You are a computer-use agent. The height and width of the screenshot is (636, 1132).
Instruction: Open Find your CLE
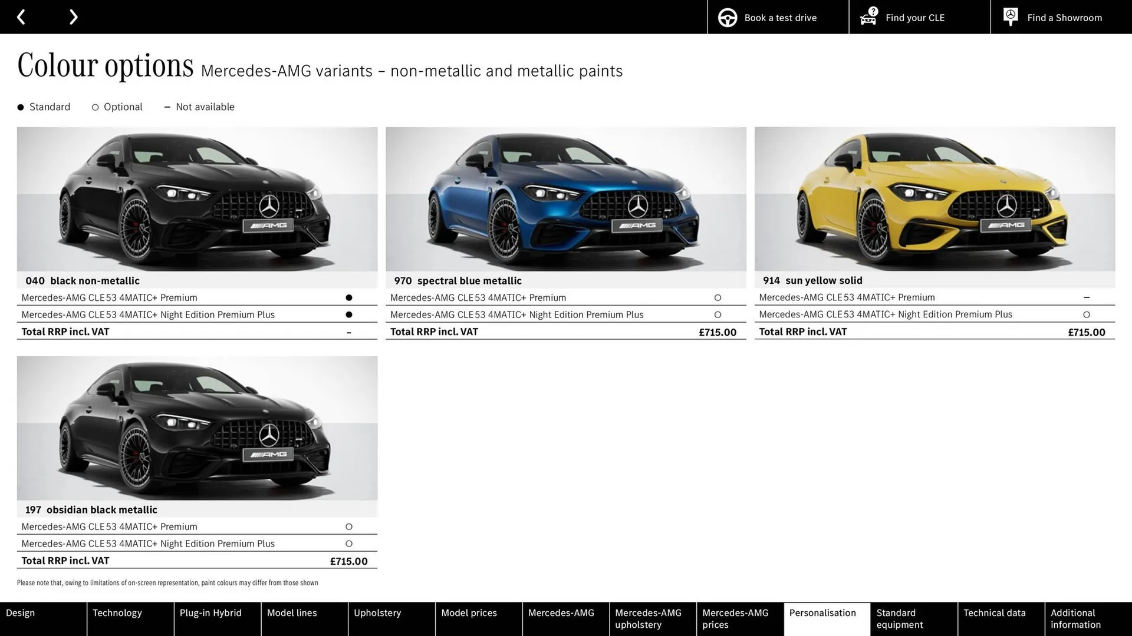coord(914,18)
